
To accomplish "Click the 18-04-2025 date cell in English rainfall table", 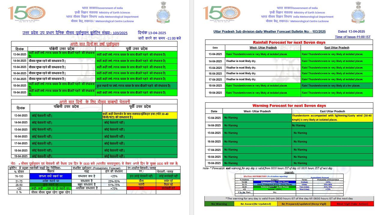I will coord(215,85).
